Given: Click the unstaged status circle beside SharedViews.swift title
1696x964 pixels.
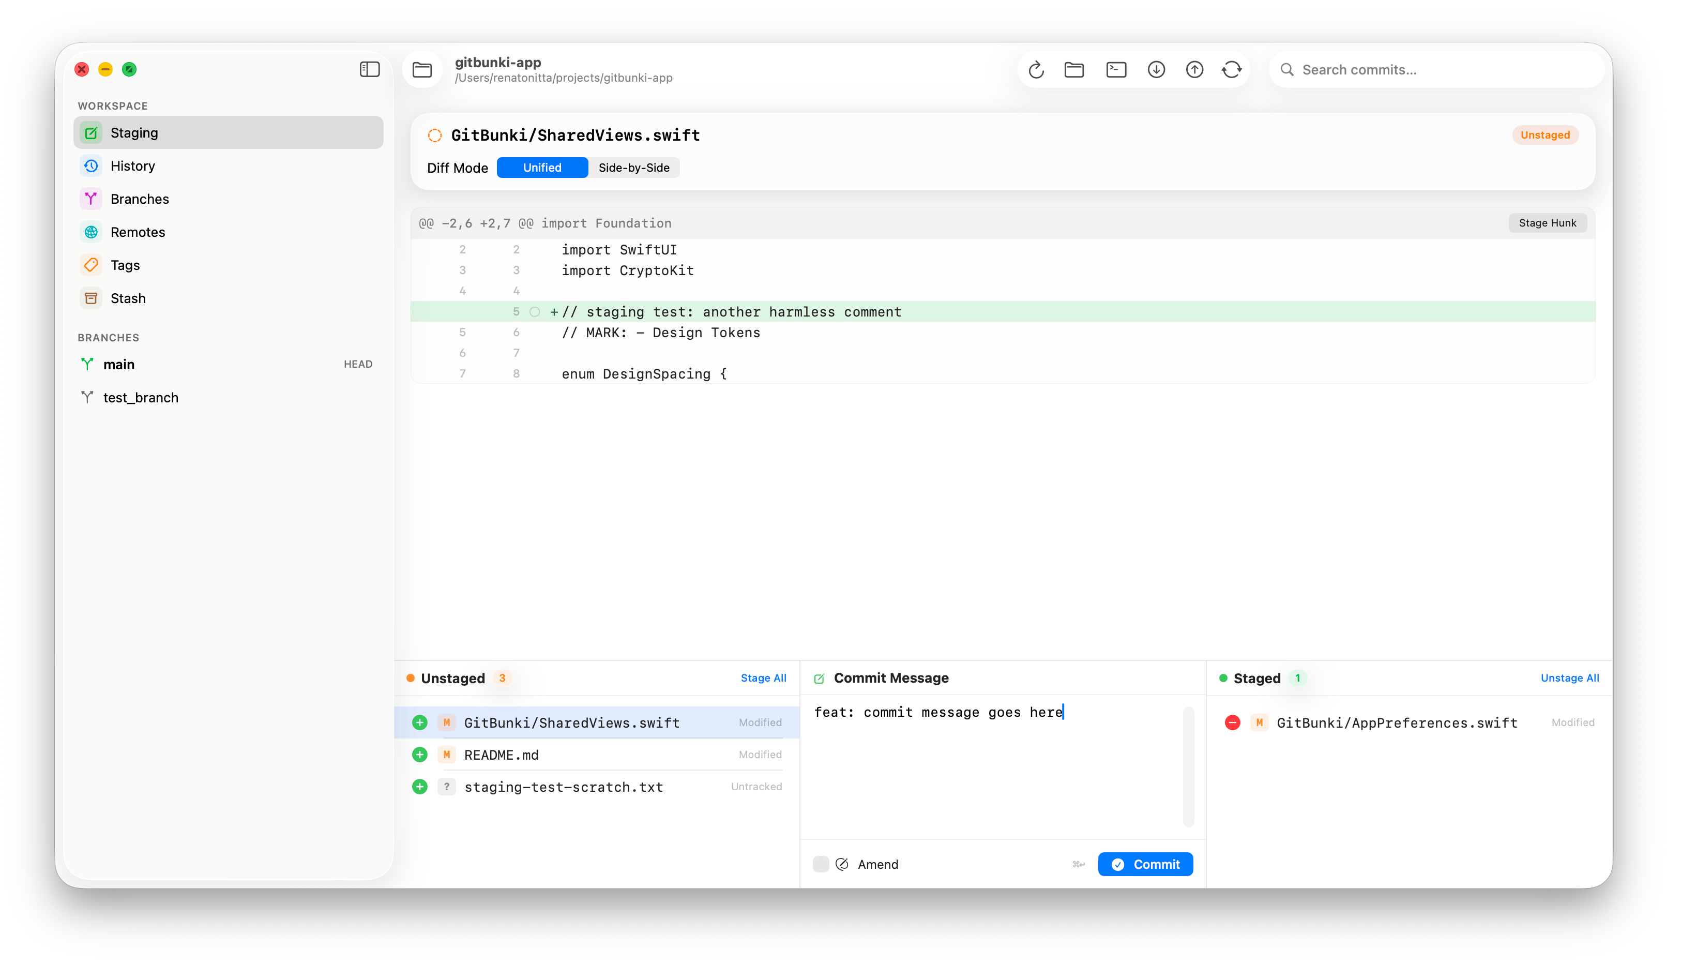Looking at the screenshot, I should (x=435, y=135).
